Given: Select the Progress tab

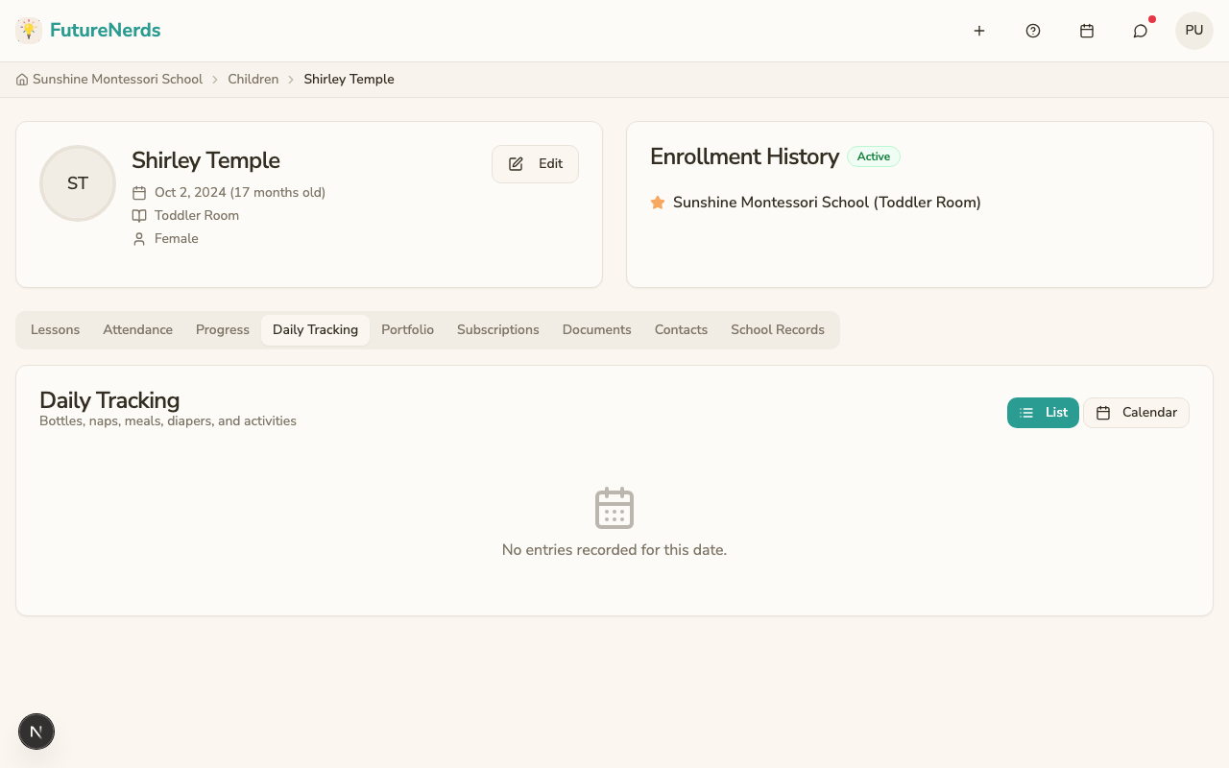Looking at the screenshot, I should (223, 330).
